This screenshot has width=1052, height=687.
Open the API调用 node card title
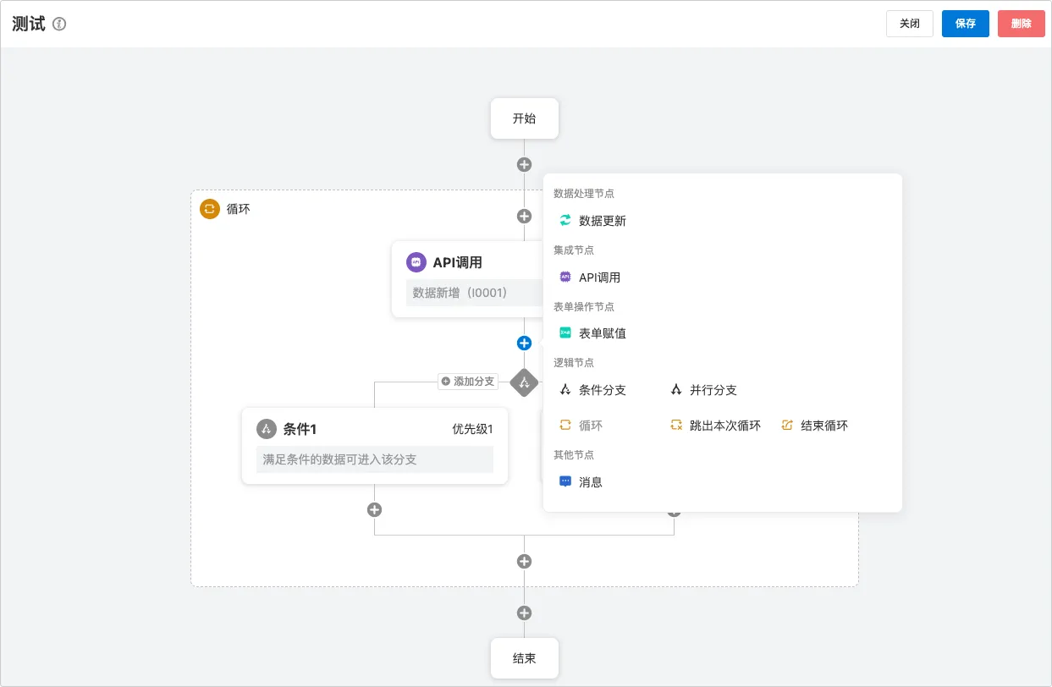[458, 262]
